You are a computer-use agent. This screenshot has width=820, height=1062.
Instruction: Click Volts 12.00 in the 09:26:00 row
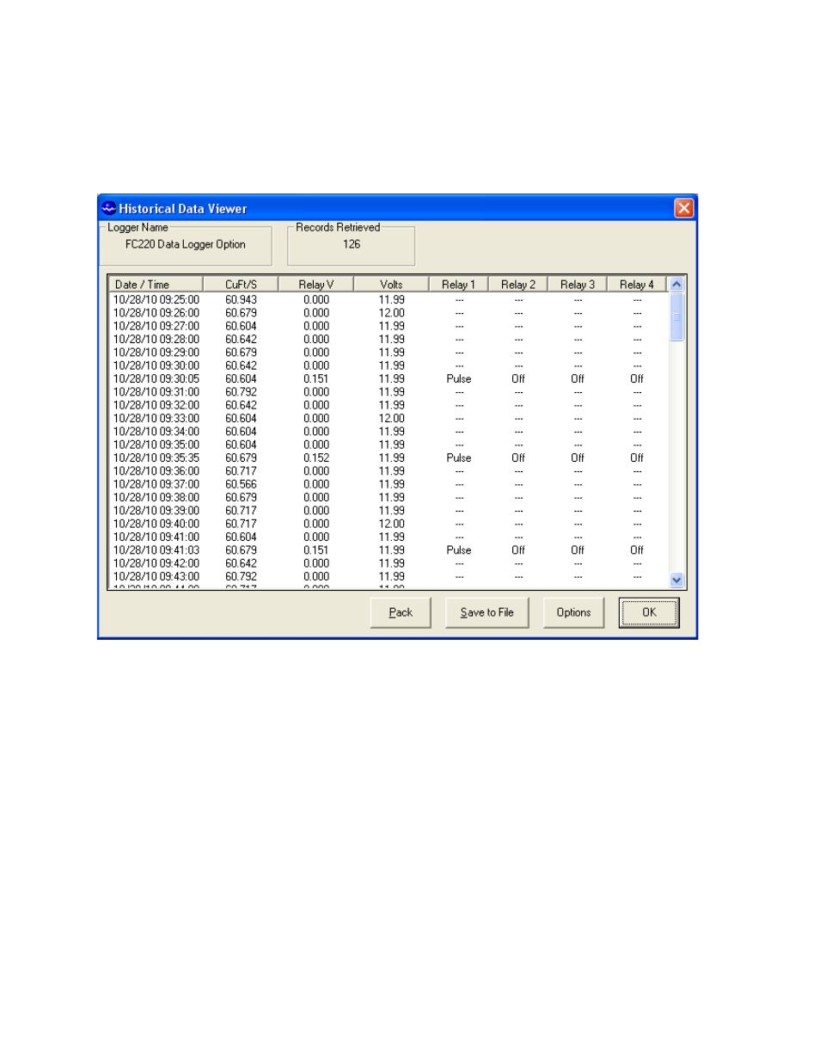(x=391, y=313)
